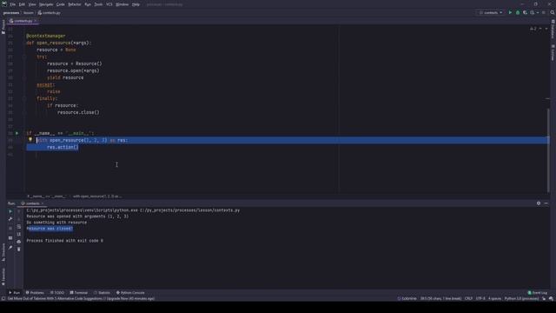Viewport: 556px width, 313px height.
Task: Open the File menu
Action: (13, 4)
